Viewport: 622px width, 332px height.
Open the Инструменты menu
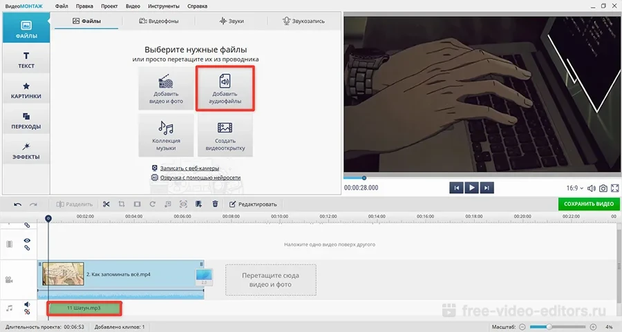[x=163, y=6]
